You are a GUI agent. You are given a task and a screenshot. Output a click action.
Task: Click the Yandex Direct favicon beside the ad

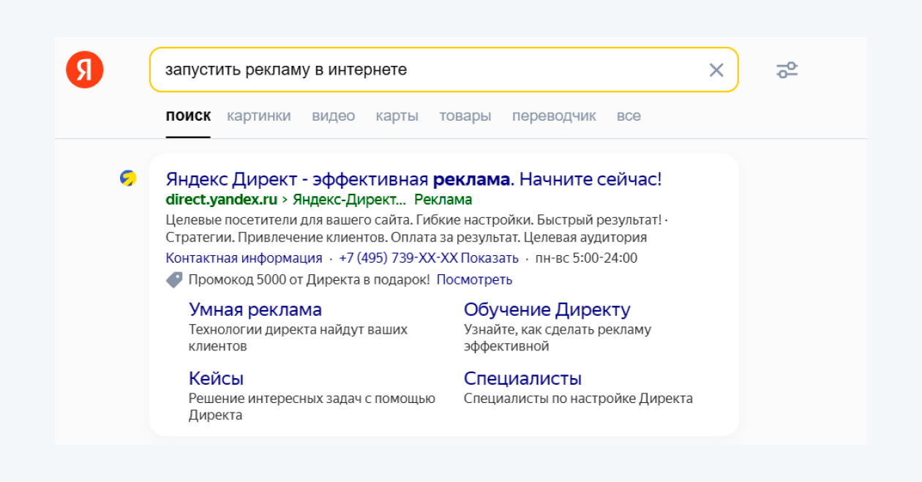128,178
